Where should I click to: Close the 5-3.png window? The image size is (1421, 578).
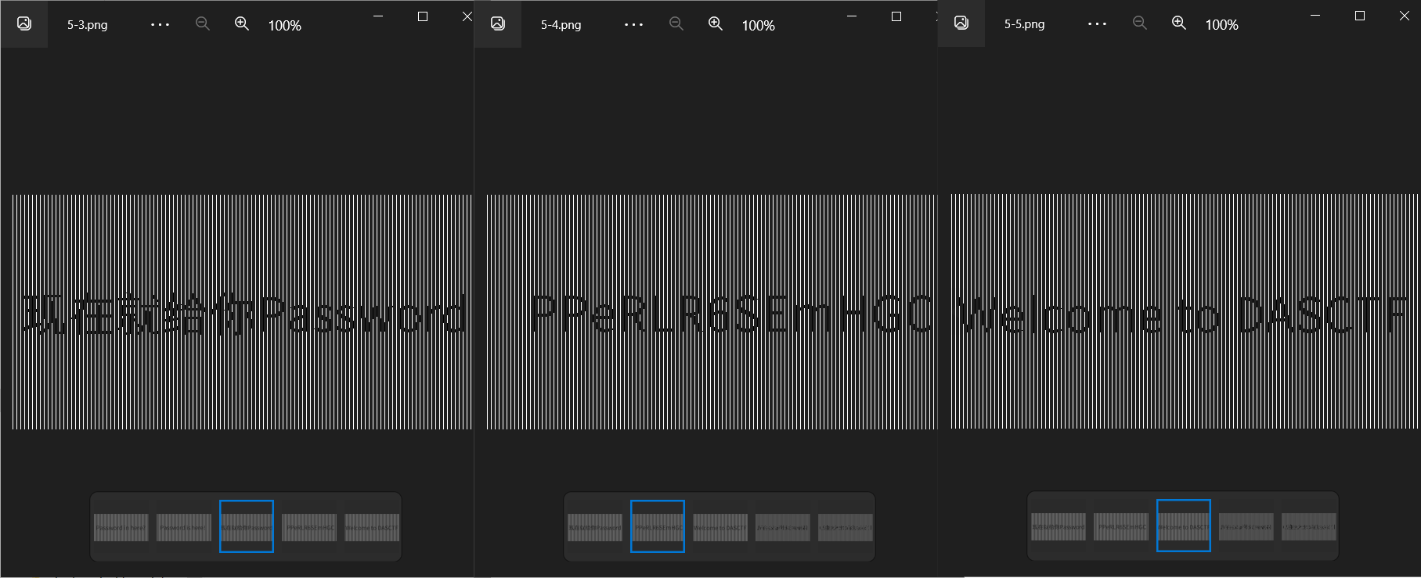coord(467,16)
